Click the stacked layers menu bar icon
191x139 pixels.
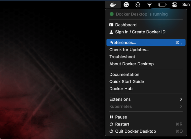pyautogui.click(x=138, y=5)
